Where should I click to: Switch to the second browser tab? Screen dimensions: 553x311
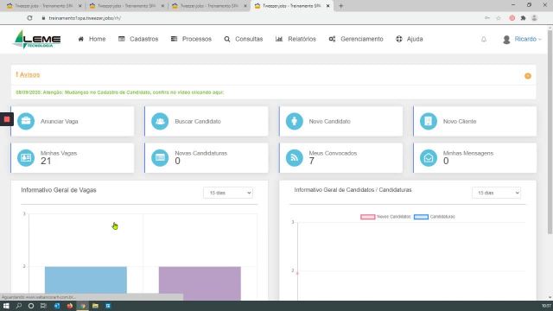coord(127,6)
